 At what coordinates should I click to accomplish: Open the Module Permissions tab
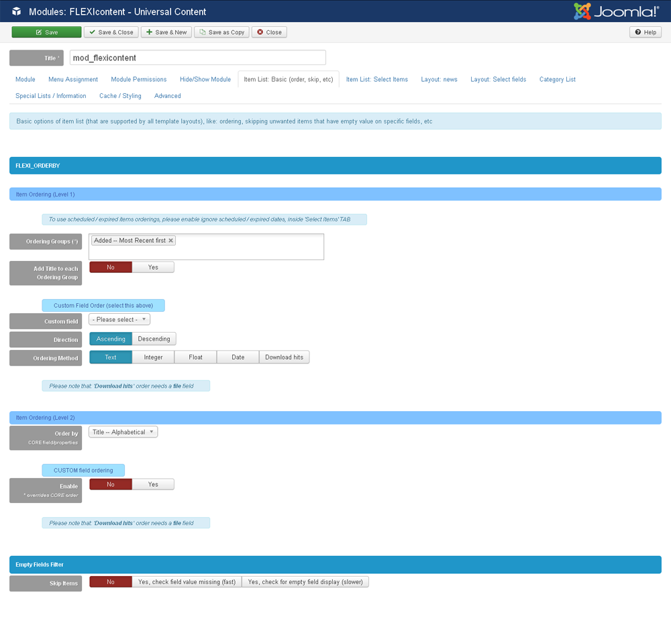point(139,79)
